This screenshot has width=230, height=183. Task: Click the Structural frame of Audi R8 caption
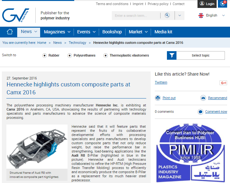[x=34, y=175]
